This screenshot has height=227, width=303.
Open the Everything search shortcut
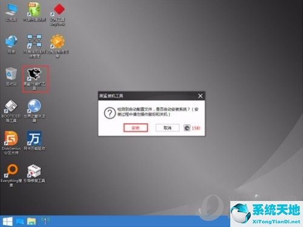[11, 175]
